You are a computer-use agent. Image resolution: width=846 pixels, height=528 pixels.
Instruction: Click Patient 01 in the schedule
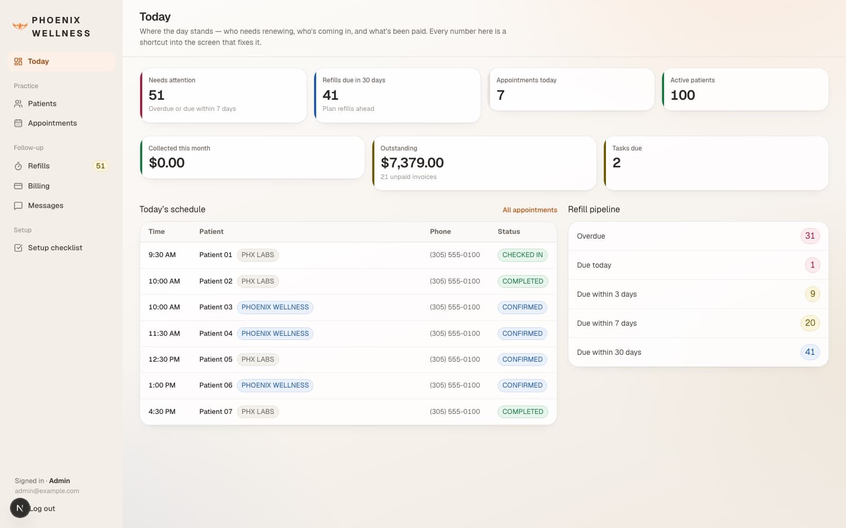coord(216,254)
